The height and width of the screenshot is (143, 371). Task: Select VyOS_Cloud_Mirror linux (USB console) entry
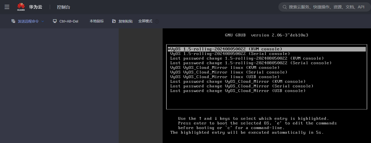pyautogui.click(x=267, y=77)
